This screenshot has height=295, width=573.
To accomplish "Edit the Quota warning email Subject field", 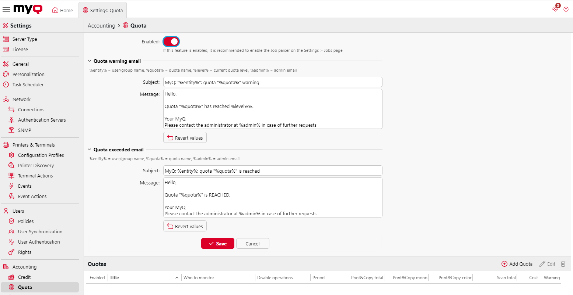I will click(273, 82).
